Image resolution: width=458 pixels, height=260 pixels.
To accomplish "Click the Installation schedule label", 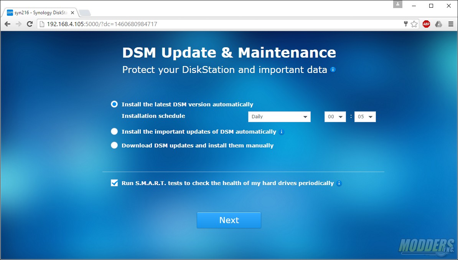I will [x=153, y=116].
